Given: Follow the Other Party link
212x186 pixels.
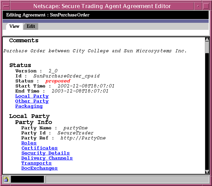Looking at the screenshot, I should [32, 101].
